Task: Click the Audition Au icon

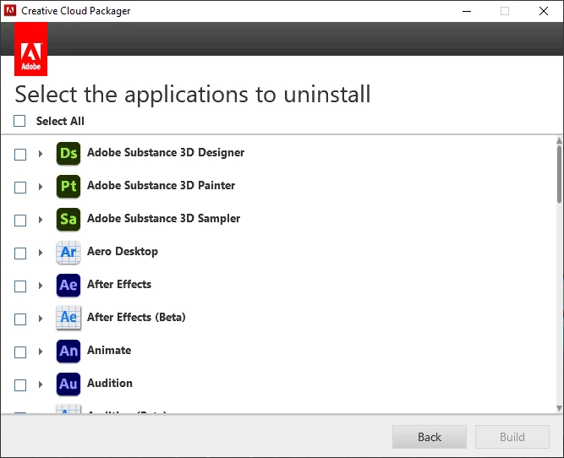Action: click(x=68, y=384)
